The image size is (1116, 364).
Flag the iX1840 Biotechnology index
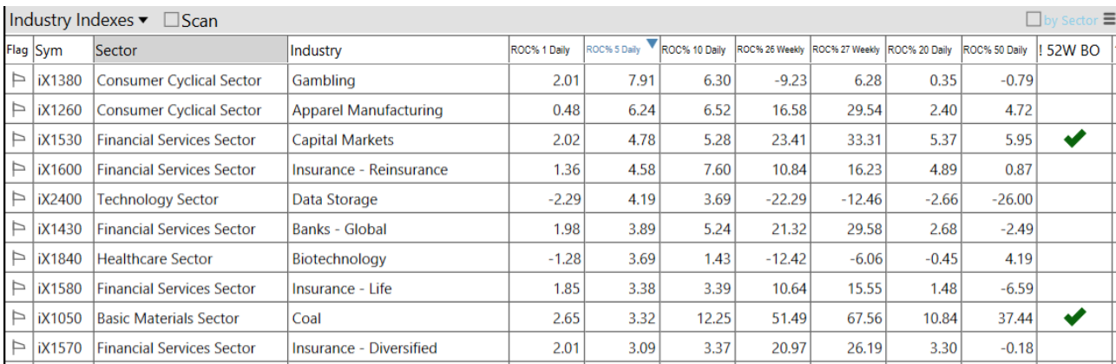[18, 259]
